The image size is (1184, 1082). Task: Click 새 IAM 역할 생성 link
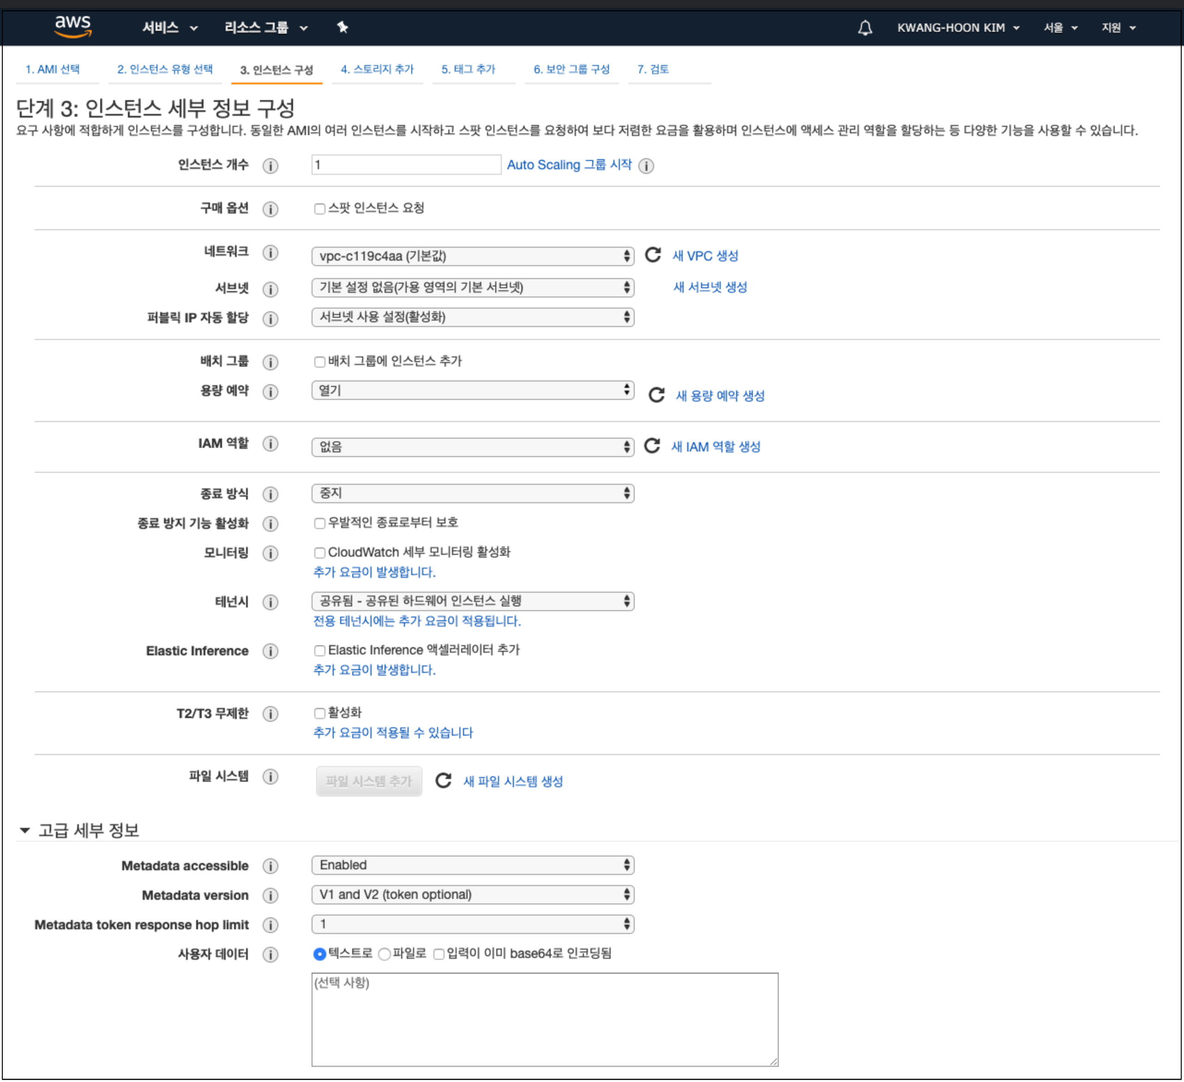[x=715, y=446]
